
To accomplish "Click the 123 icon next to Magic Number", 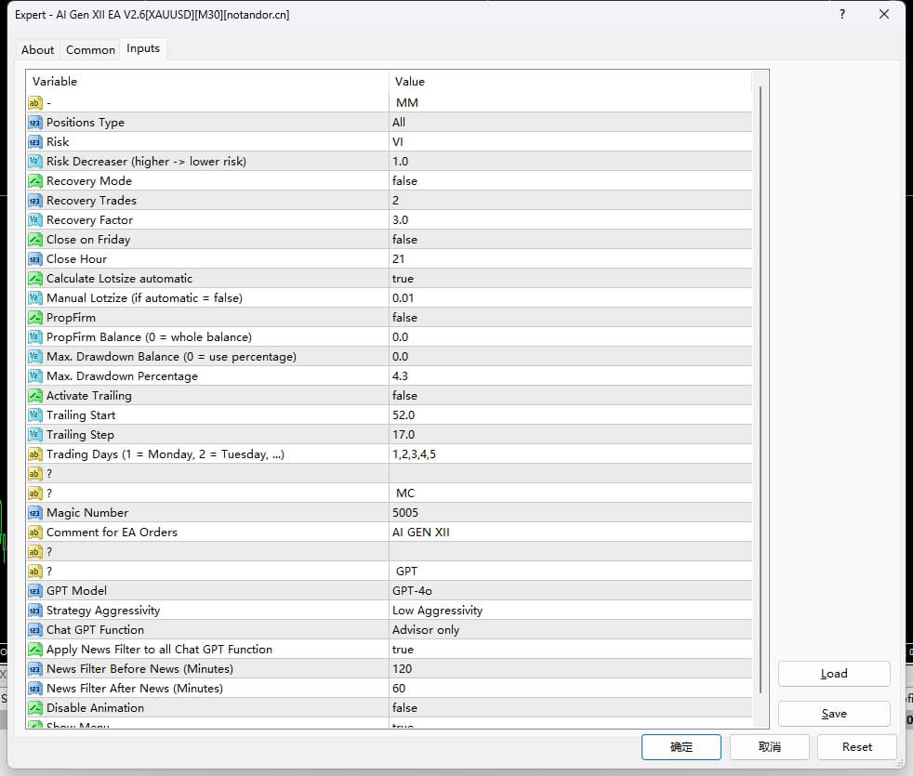I will [38, 512].
